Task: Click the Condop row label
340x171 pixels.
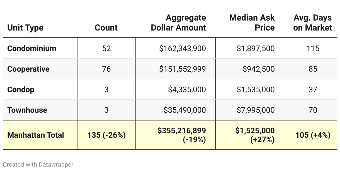Action: tap(21, 89)
